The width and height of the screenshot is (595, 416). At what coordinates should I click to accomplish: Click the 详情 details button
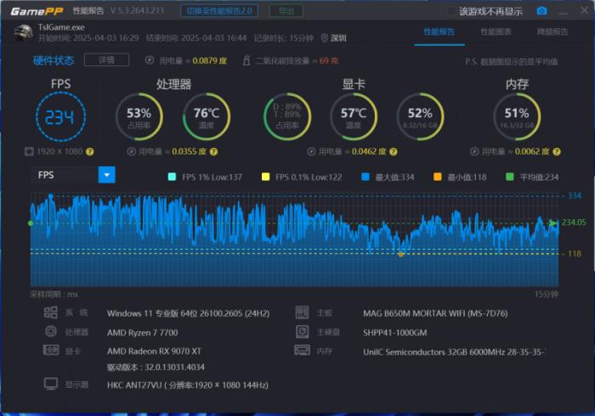pos(106,60)
